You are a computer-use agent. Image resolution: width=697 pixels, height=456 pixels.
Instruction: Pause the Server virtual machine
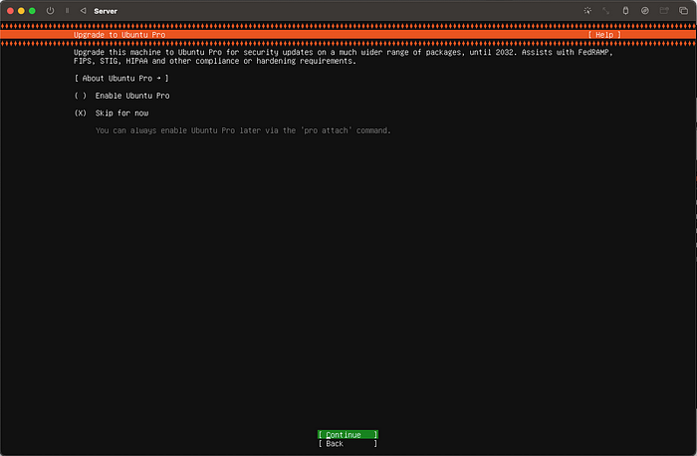[67, 11]
